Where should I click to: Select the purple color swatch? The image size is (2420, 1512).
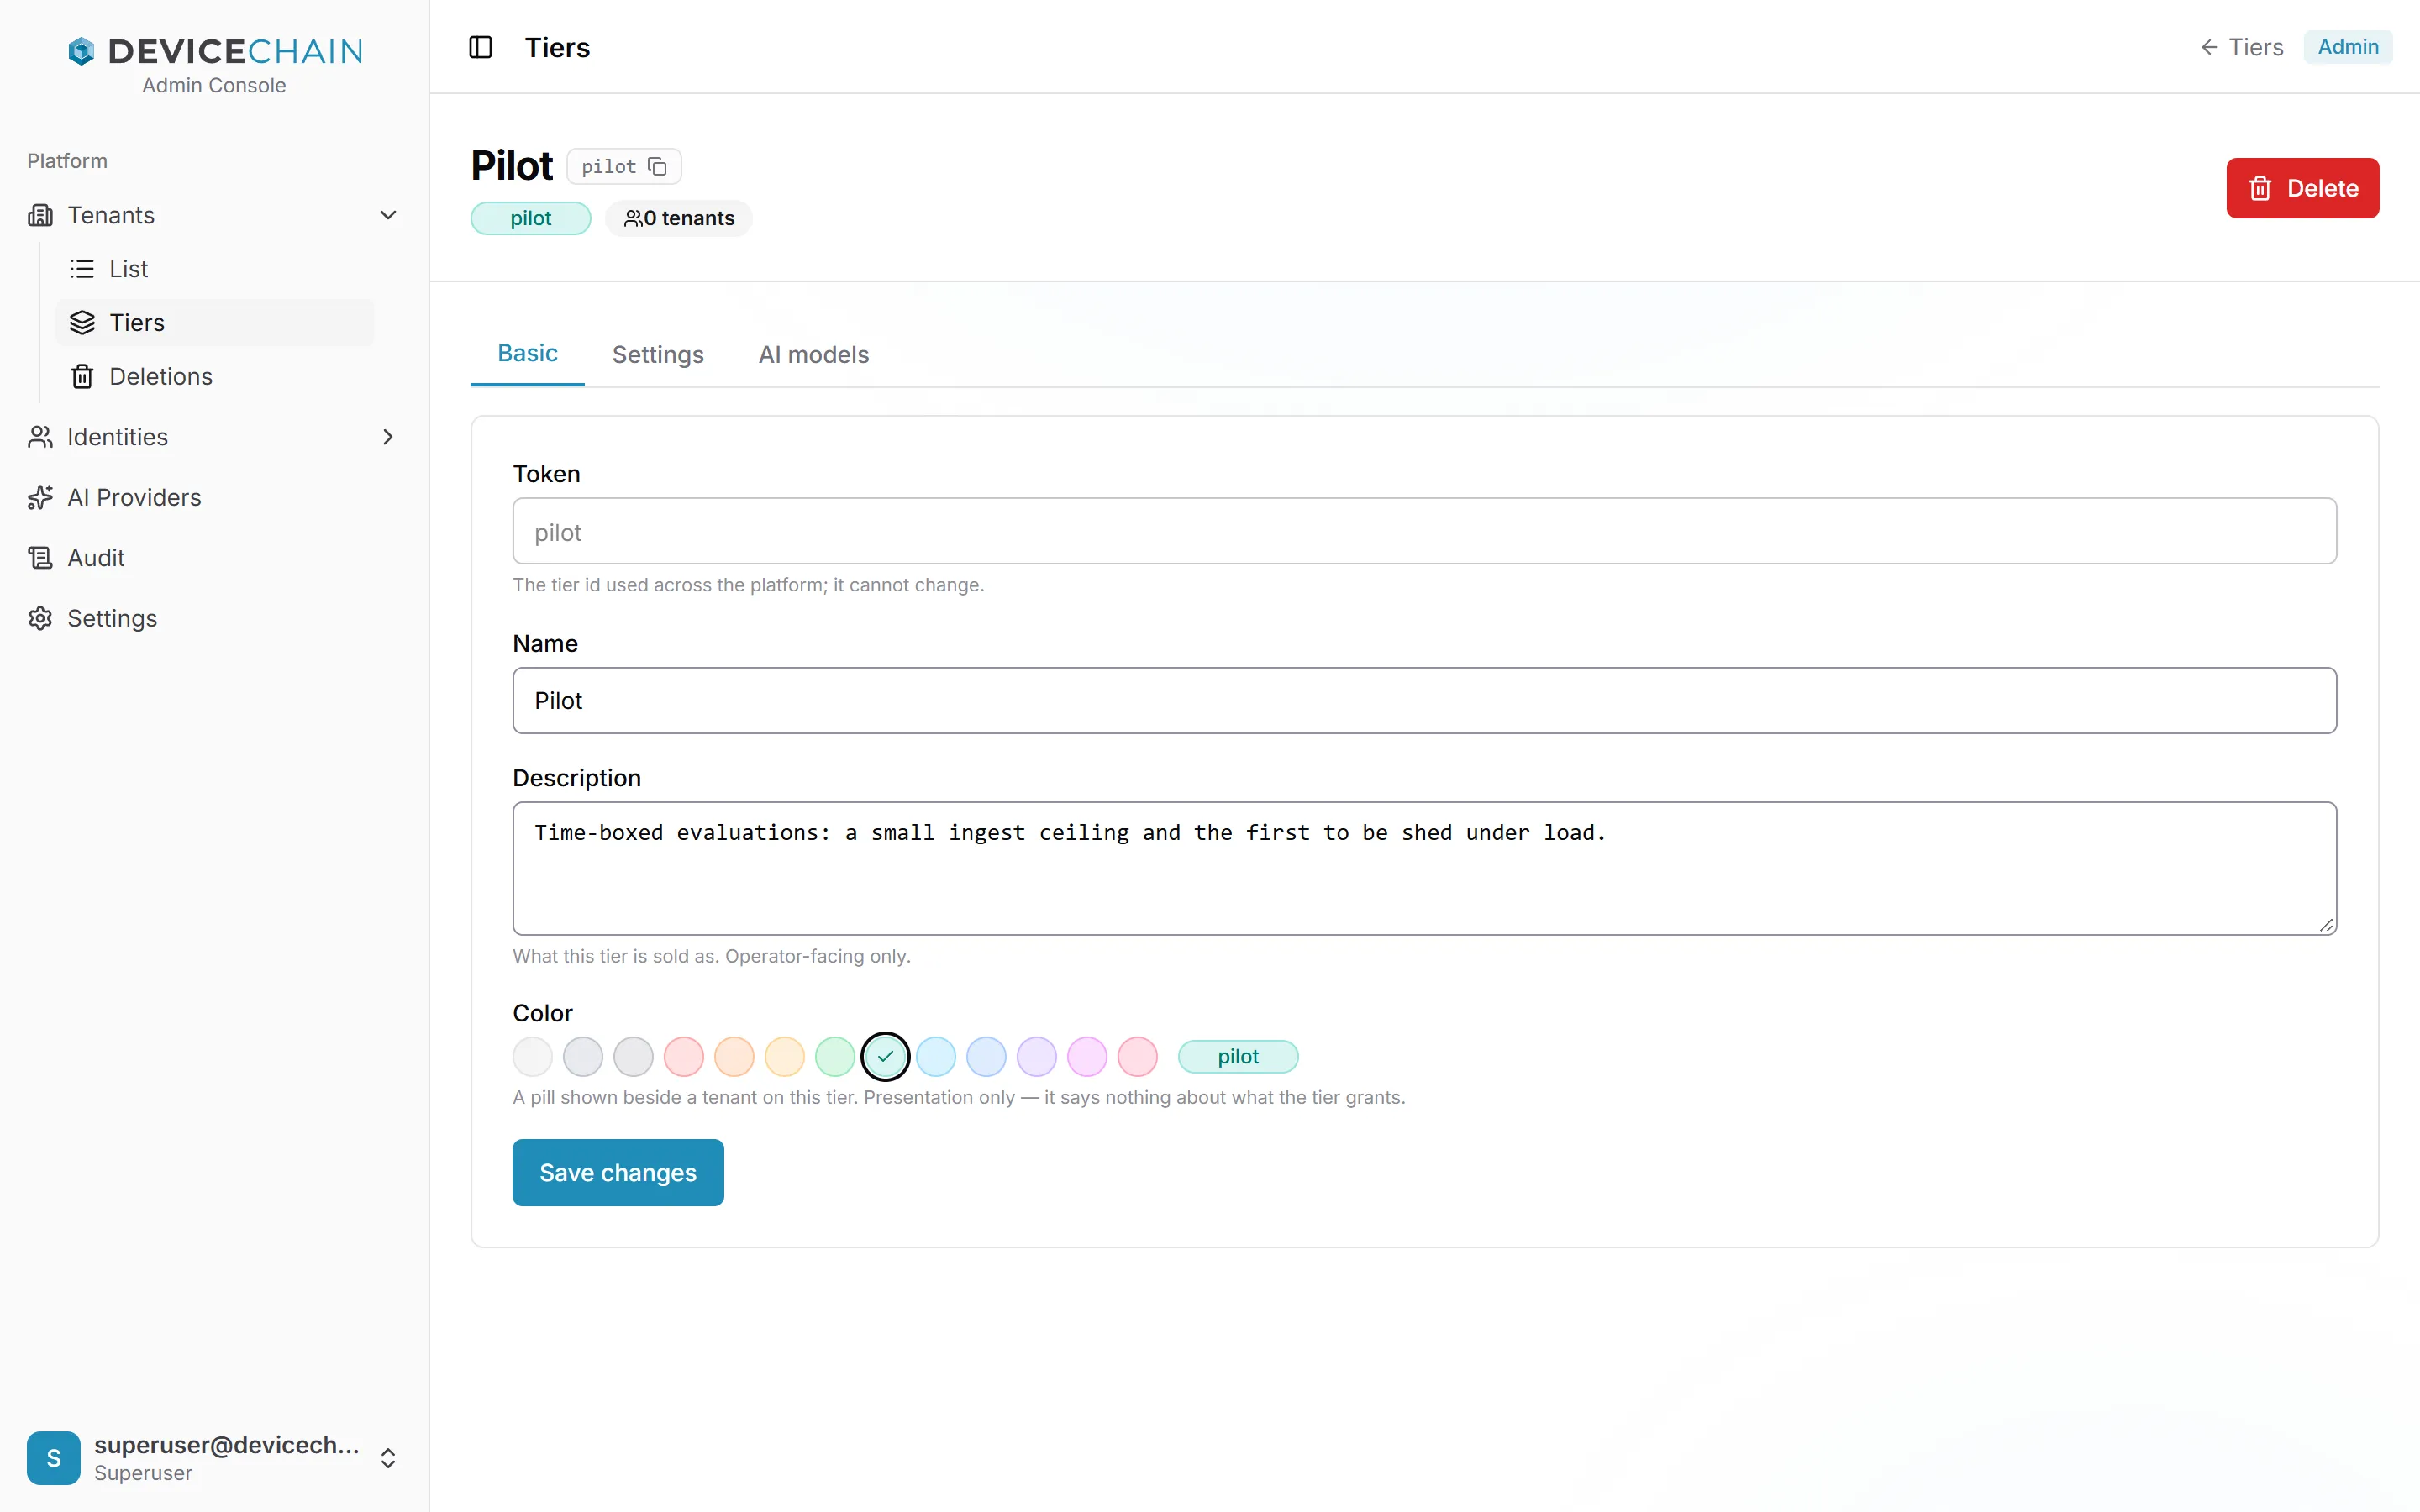click(1037, 1056)
